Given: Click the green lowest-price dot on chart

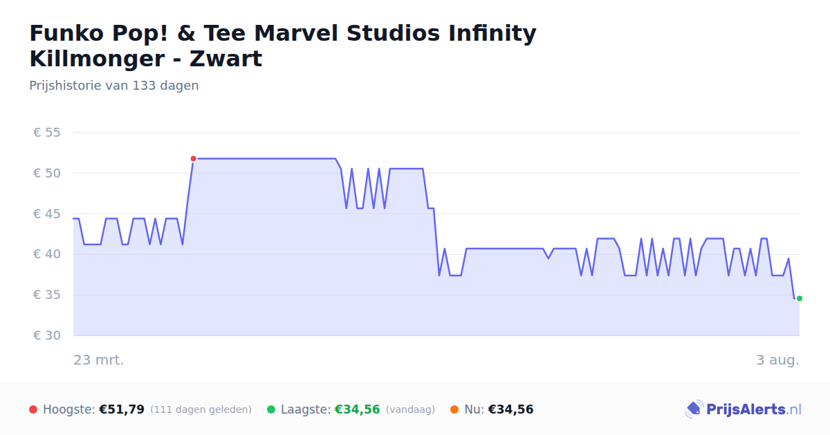Looking at the screenshot, I should coord(799,298).
